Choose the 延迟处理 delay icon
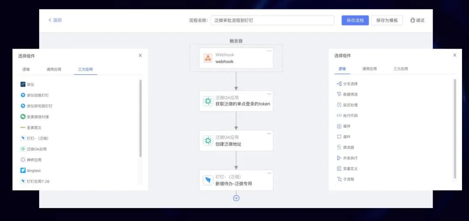The width and height of the screenshot is (469, 221). (x=339, y=105)
